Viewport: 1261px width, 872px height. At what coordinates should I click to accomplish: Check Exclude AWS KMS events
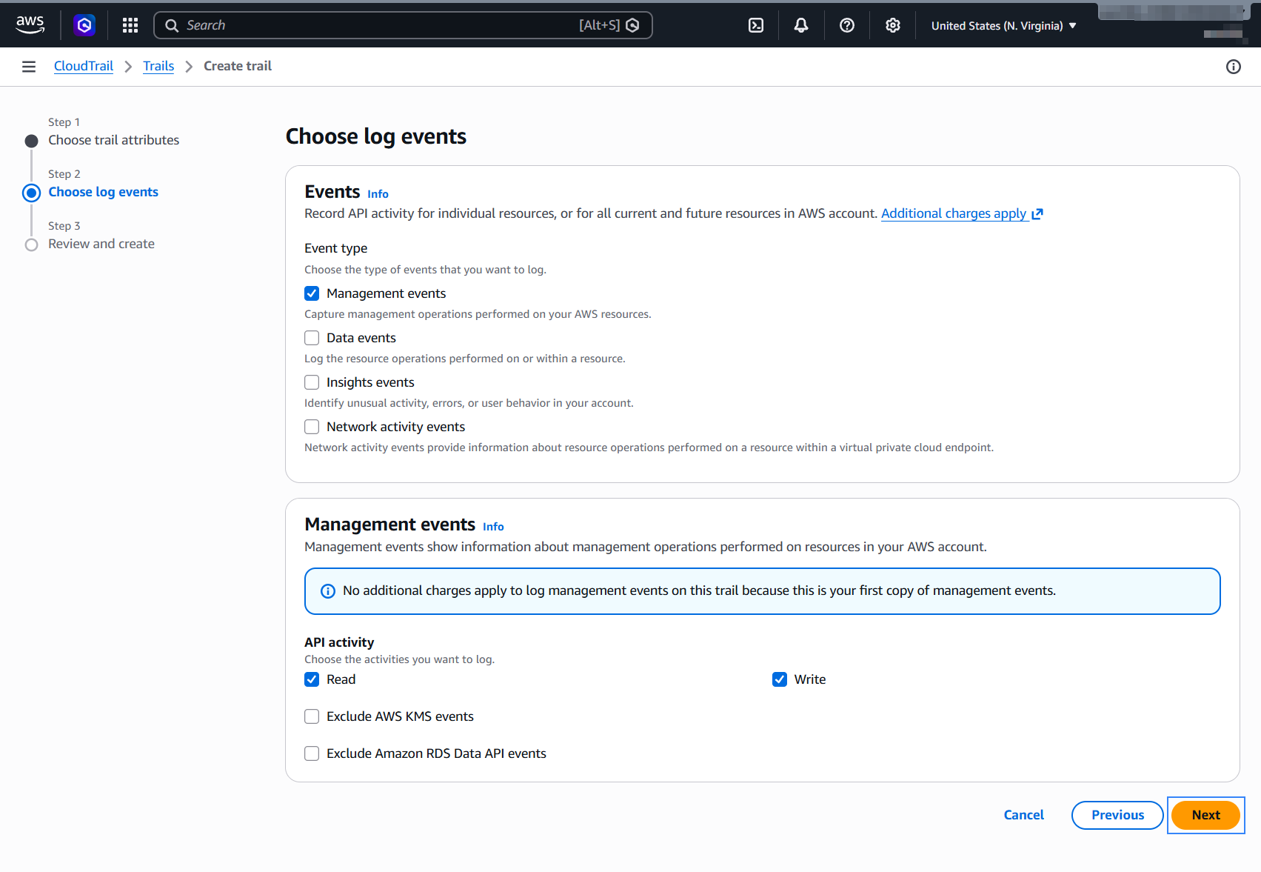point(312,716)
